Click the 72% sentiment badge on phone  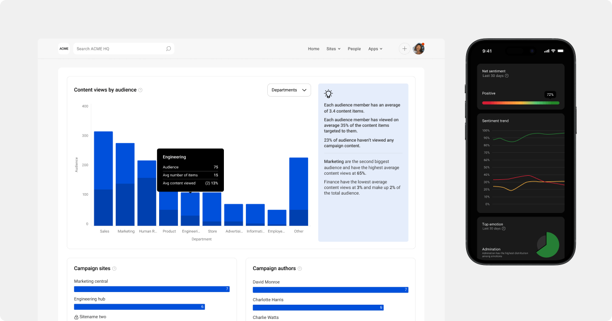550,95
